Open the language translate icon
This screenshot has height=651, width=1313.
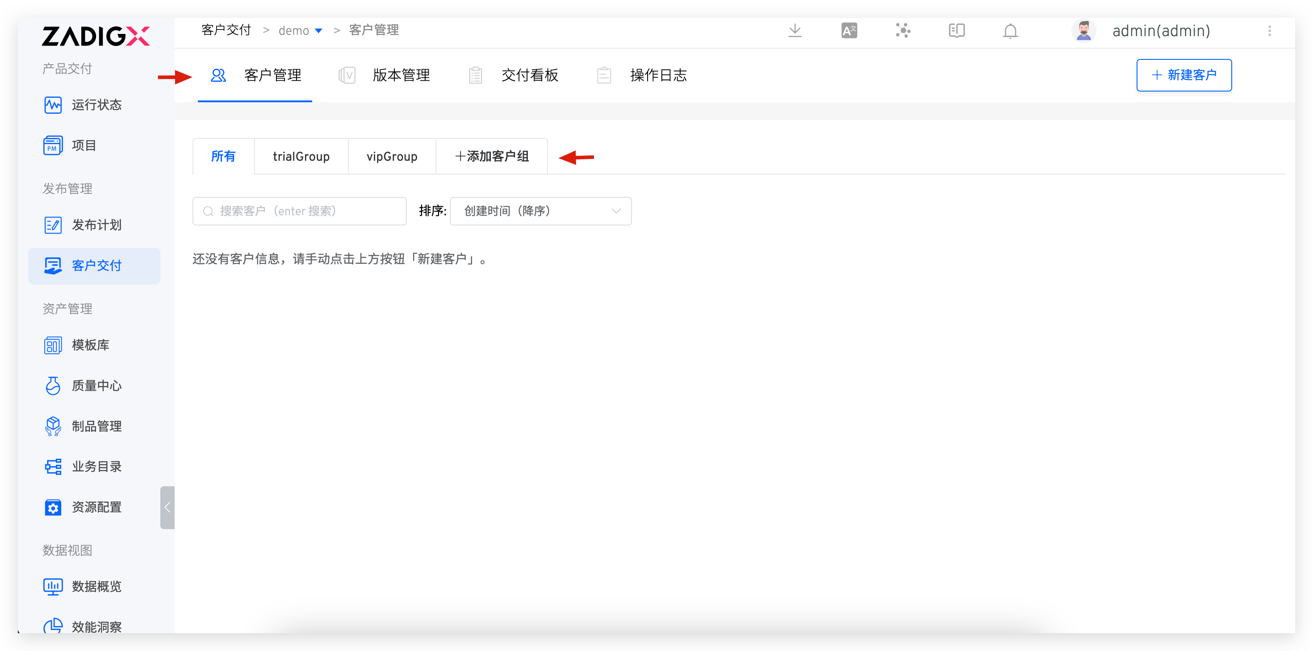pyautogui.click(x=849, y=31)
